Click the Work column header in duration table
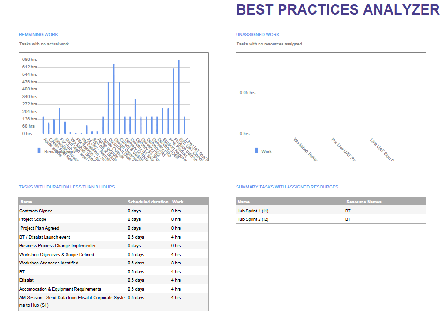 [x=178, y=202]
